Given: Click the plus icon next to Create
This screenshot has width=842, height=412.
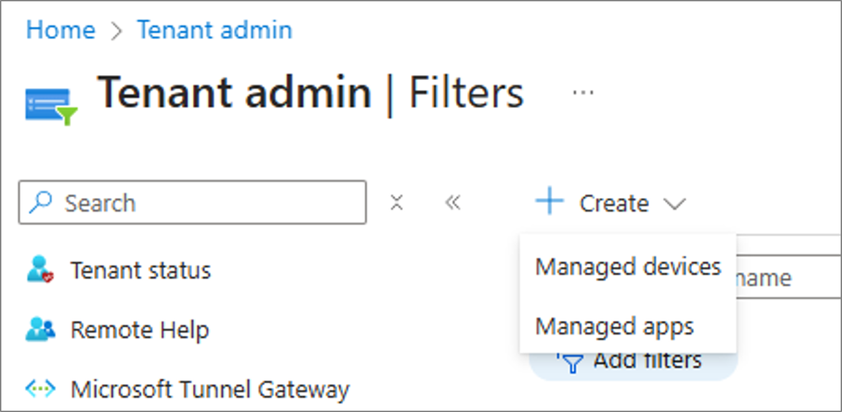Looking at the screenshot, I should (x=550, y=201).
